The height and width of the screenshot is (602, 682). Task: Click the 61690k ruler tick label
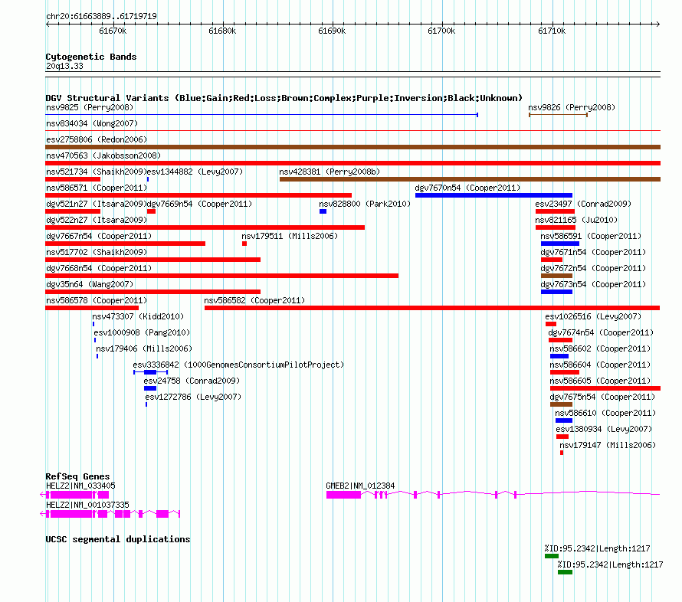332,31
